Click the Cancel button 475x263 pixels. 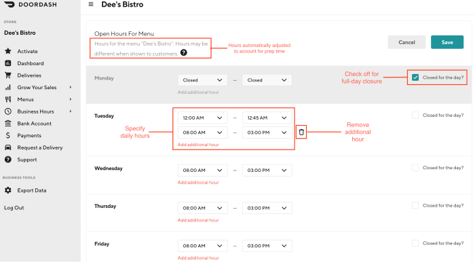point(406,42)
